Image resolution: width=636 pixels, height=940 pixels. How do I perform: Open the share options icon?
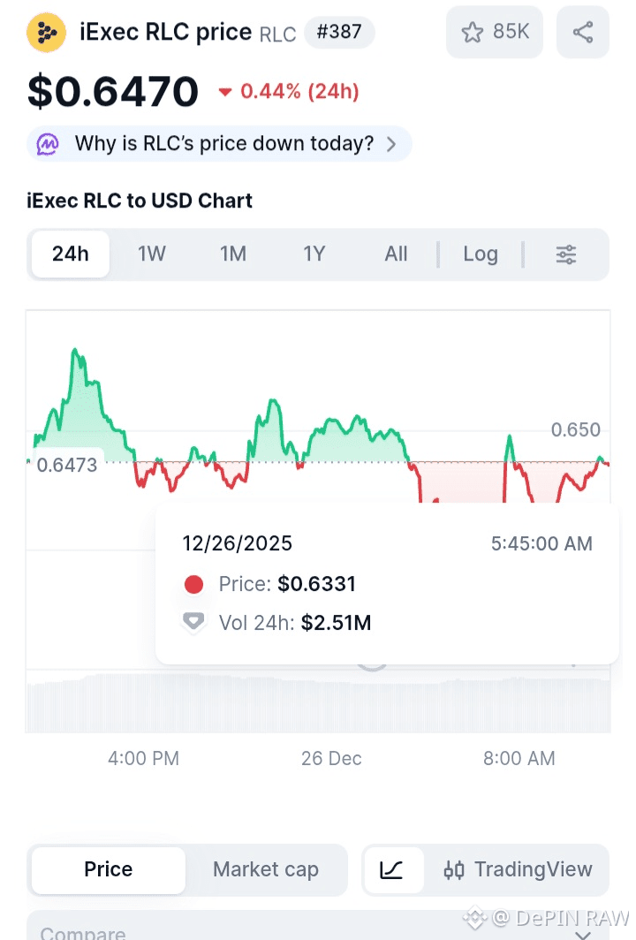(582, 33)
